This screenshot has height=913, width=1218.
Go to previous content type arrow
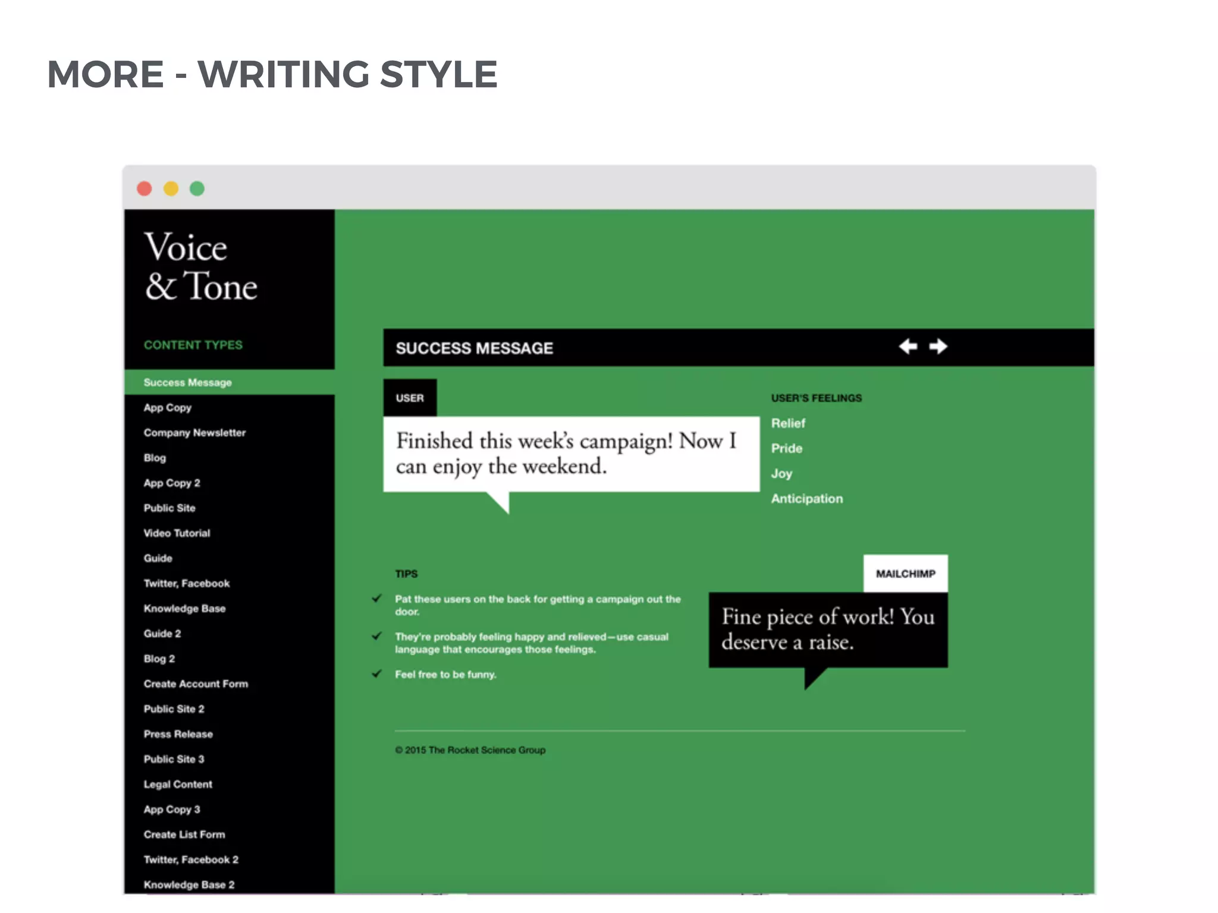908,347
